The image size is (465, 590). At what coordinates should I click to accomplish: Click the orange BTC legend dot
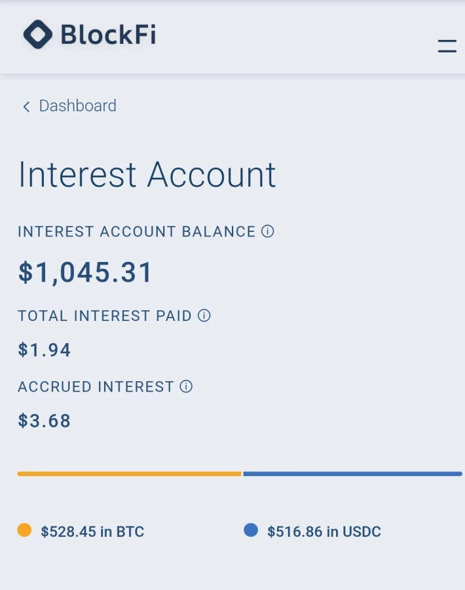24,530
